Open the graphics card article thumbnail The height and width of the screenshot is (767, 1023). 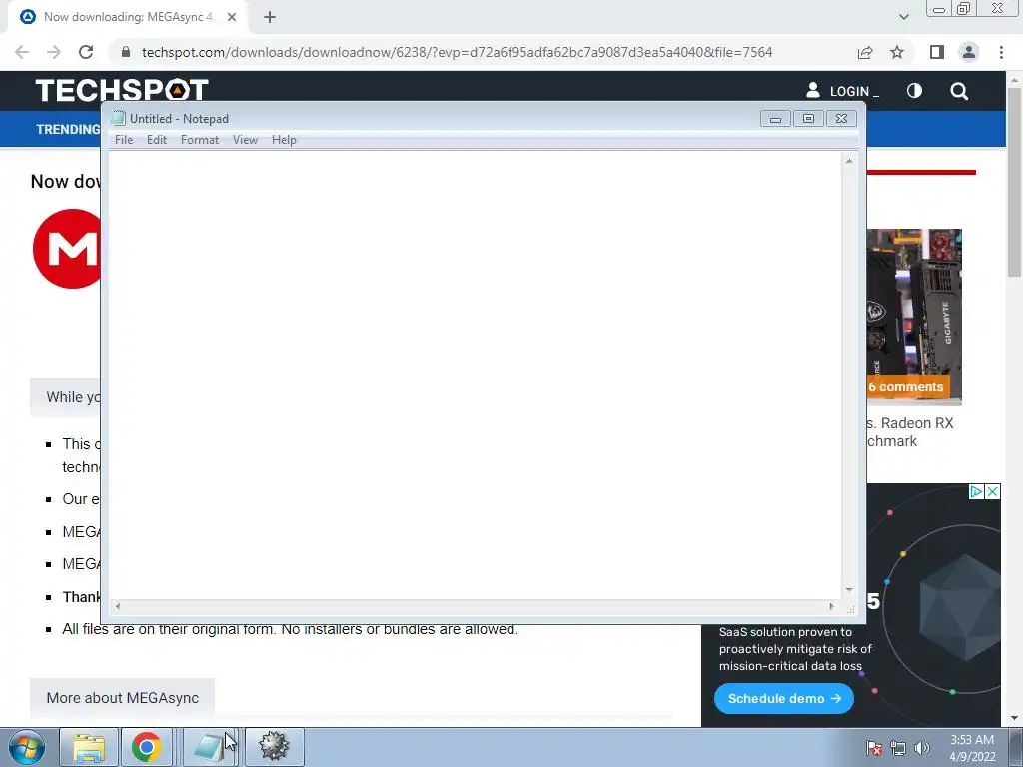pos(914,317)
